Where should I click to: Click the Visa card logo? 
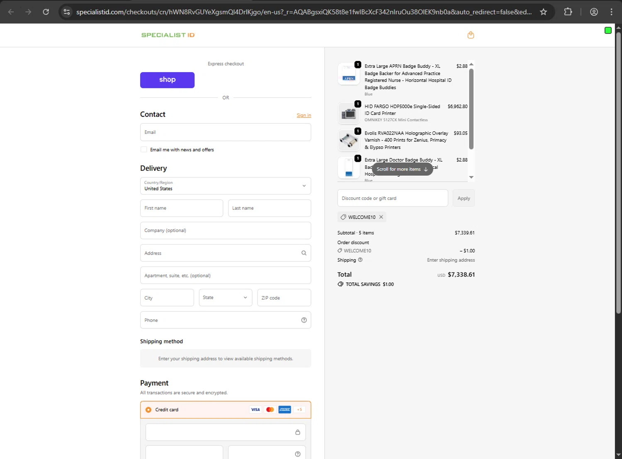(255, 410)
